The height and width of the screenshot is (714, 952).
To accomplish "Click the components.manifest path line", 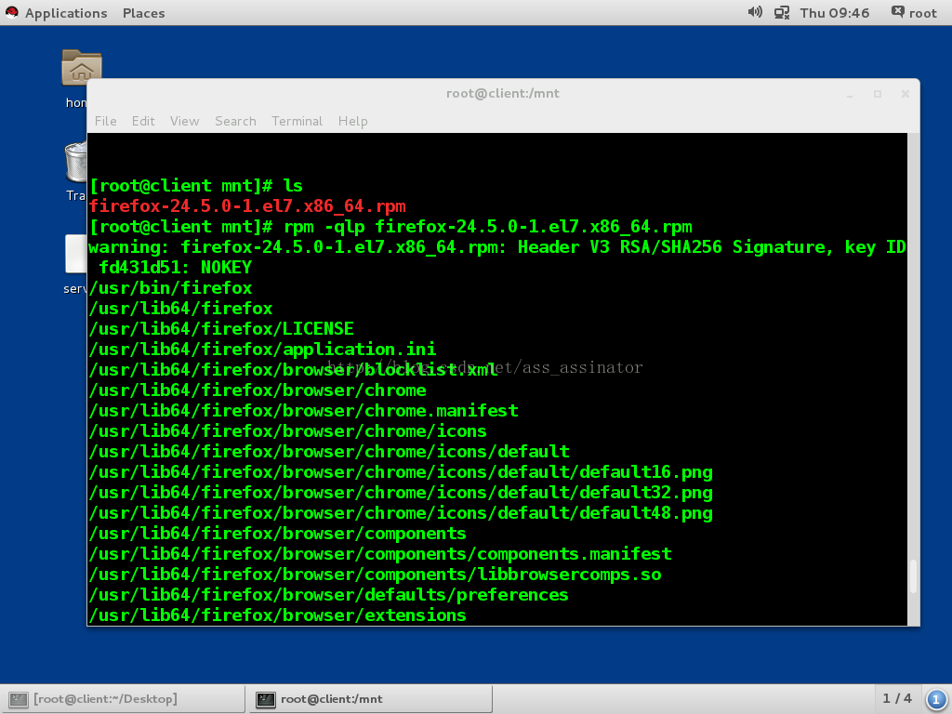I will coord(380,554).
